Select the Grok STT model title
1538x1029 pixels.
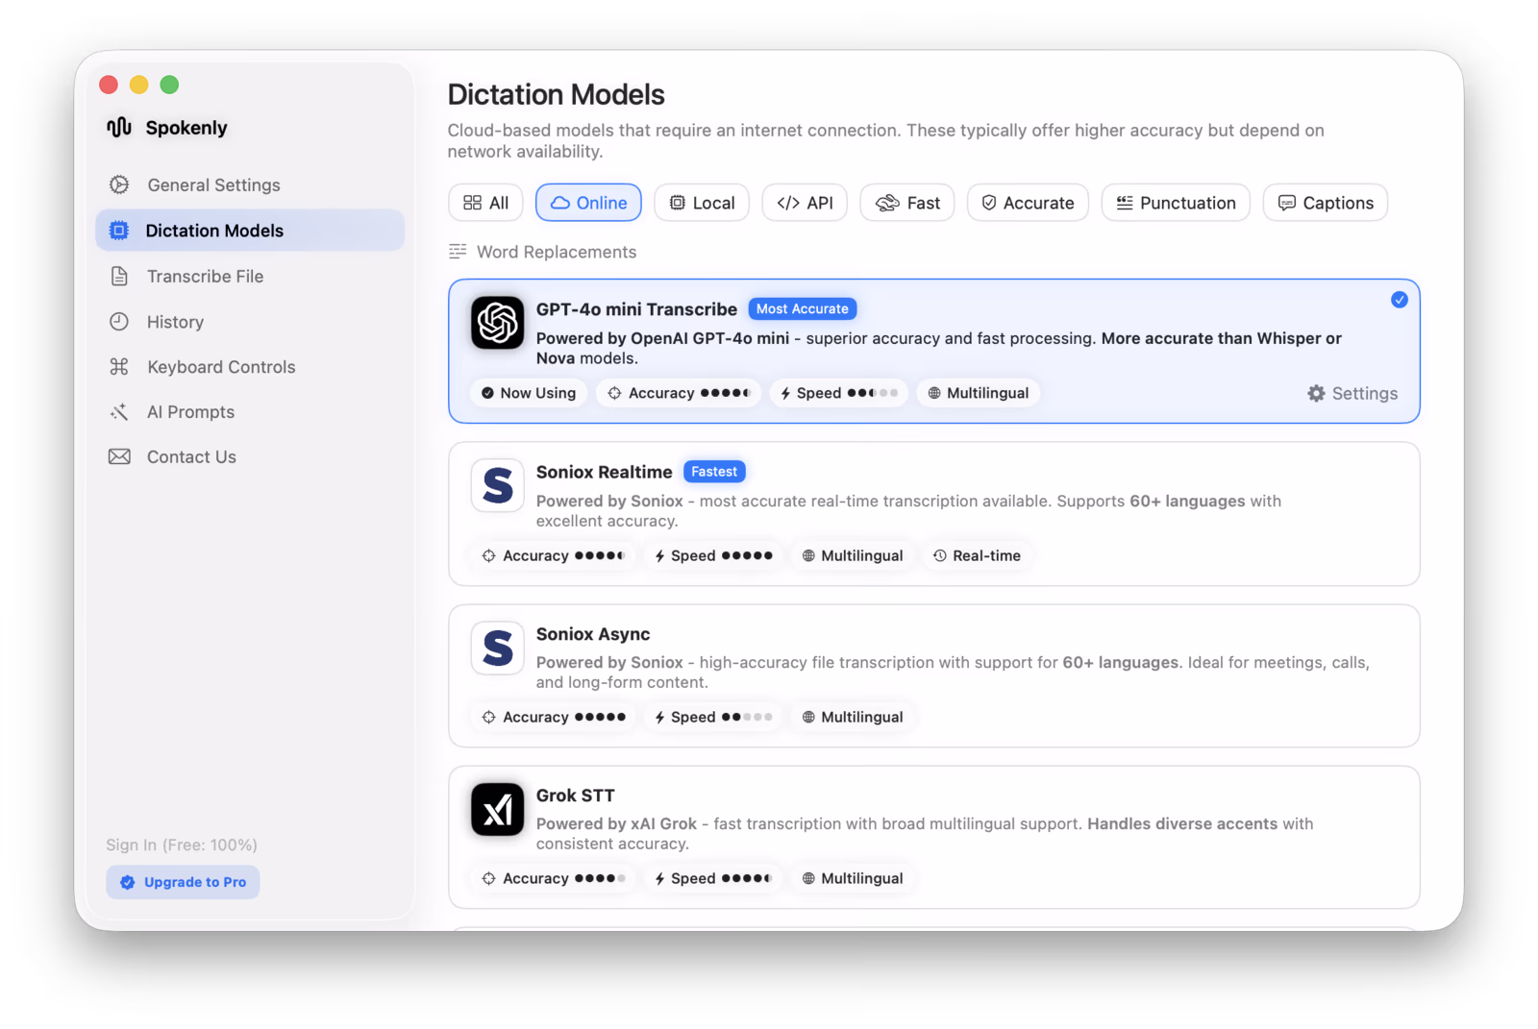[575, 796]
